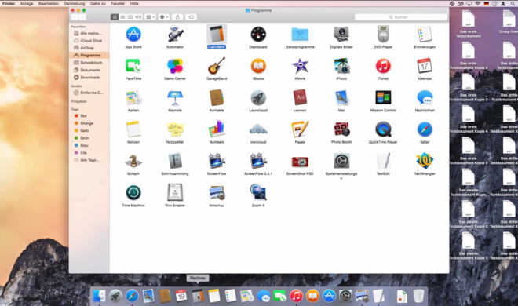Show Alle Tags in the sidebar
Viewport: 518px width, 306px height.
click(x=89, y=160)
